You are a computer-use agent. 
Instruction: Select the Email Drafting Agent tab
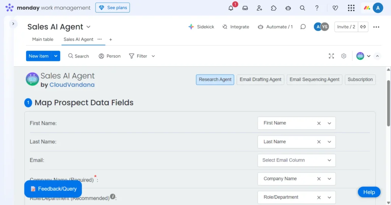pyautogui.click(x=260, y=80)
